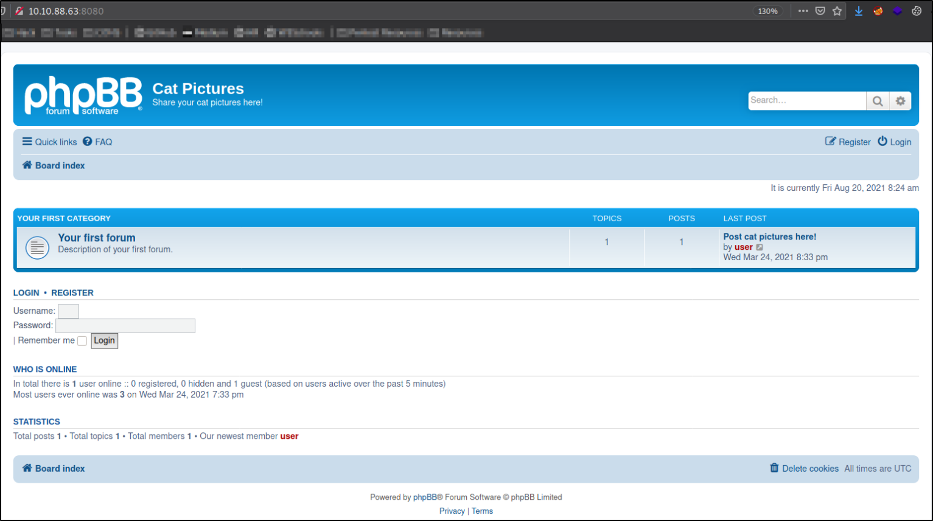Click the trash icon for Delete cookies
Viewport: 933px width, 521px height.
[774, 468]
